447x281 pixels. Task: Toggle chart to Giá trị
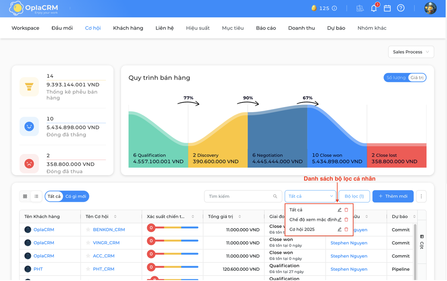[417, 78]
